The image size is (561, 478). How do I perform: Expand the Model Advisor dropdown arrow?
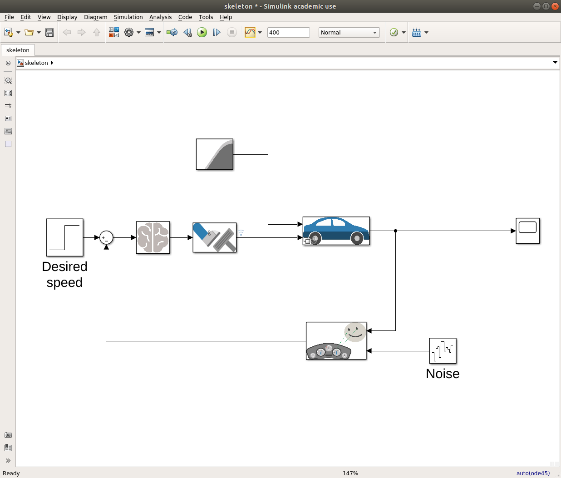point(404,32)
